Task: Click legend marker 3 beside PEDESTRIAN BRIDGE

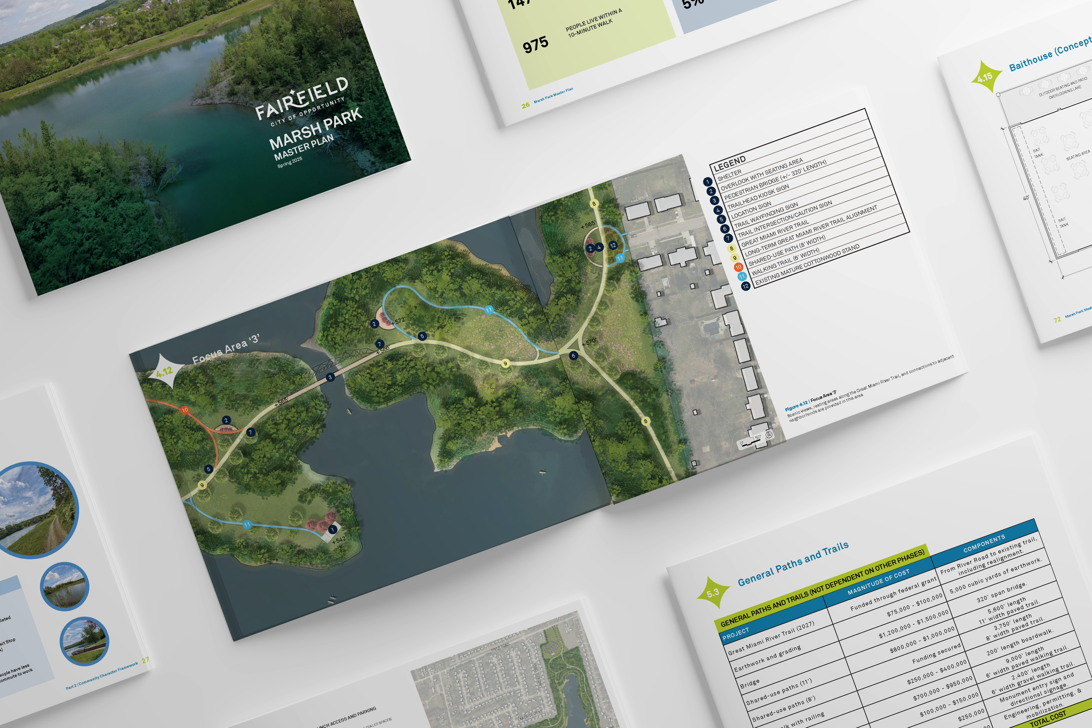Action: [714, 200]
